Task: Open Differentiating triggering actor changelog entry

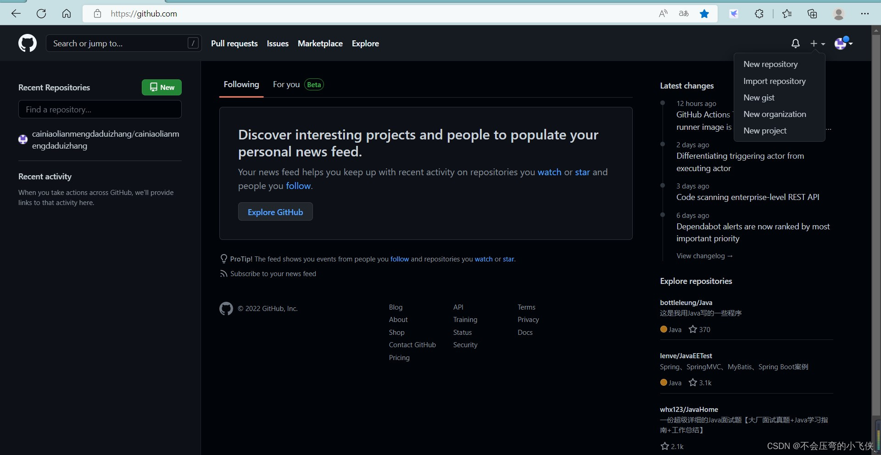Action: coord(740,162)
